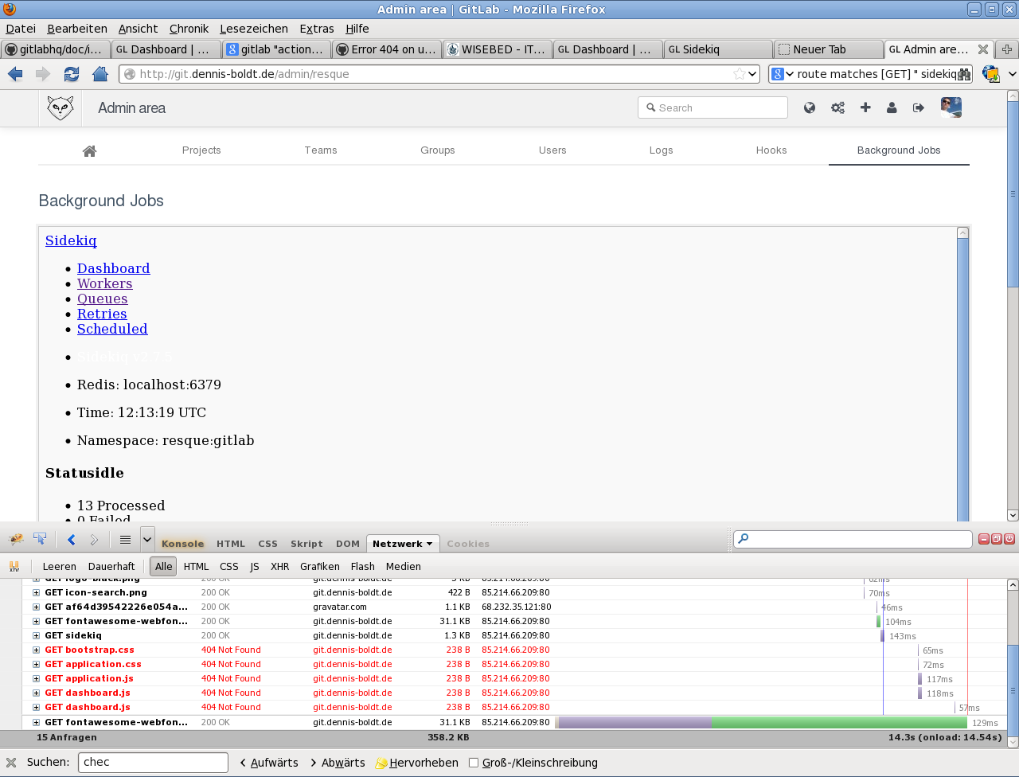Viewport: 1019px width, 777px height.
Task: Open the Firebug Konsole panel
Action: click(x=182, y=544)
